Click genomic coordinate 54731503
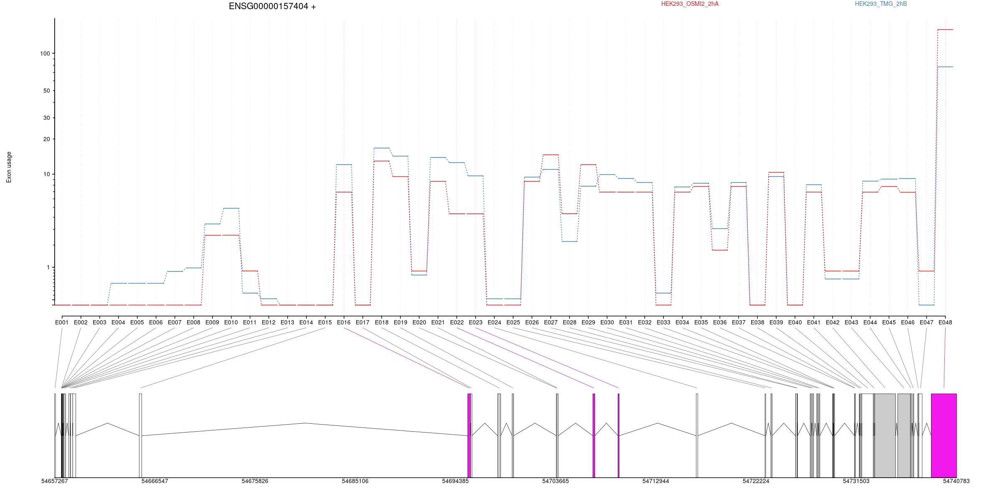1002x501 pixels. click(x=856, y=481)
